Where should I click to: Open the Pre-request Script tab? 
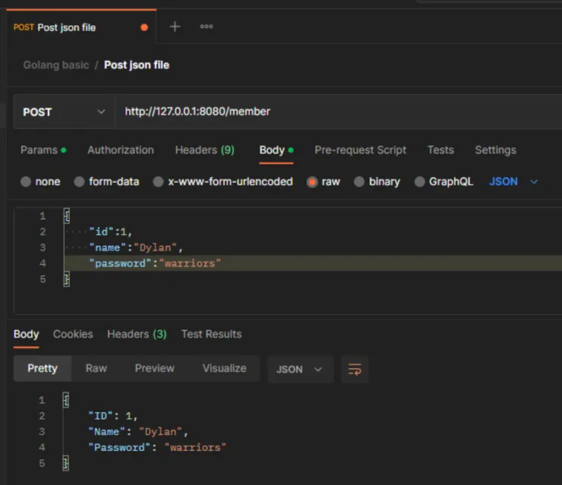pos(360,150)
